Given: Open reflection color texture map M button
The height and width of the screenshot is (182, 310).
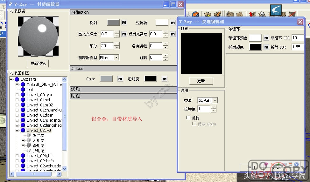Looking at the screenshot, I should coord(124,23).
